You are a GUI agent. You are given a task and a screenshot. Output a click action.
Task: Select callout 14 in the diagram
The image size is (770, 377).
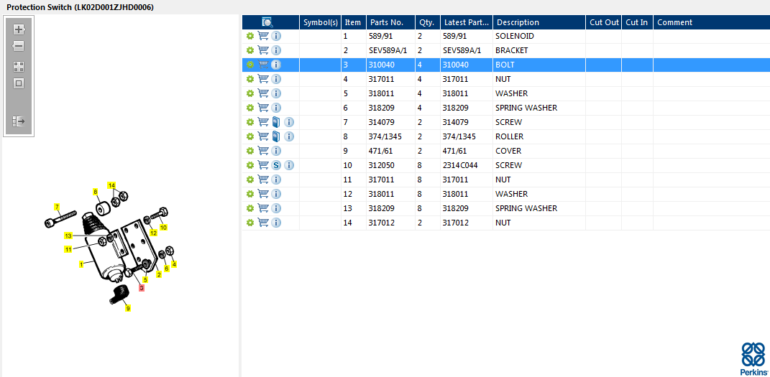112,185
